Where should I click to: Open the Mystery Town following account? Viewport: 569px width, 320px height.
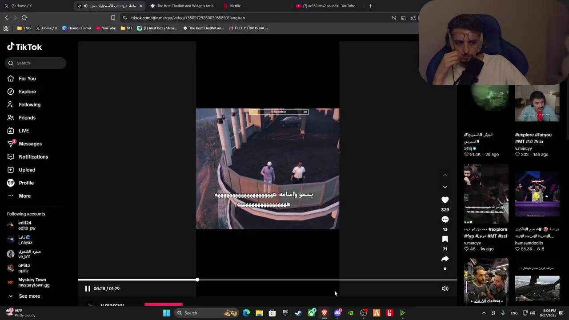pyautogui.click(x=27, y=282)
